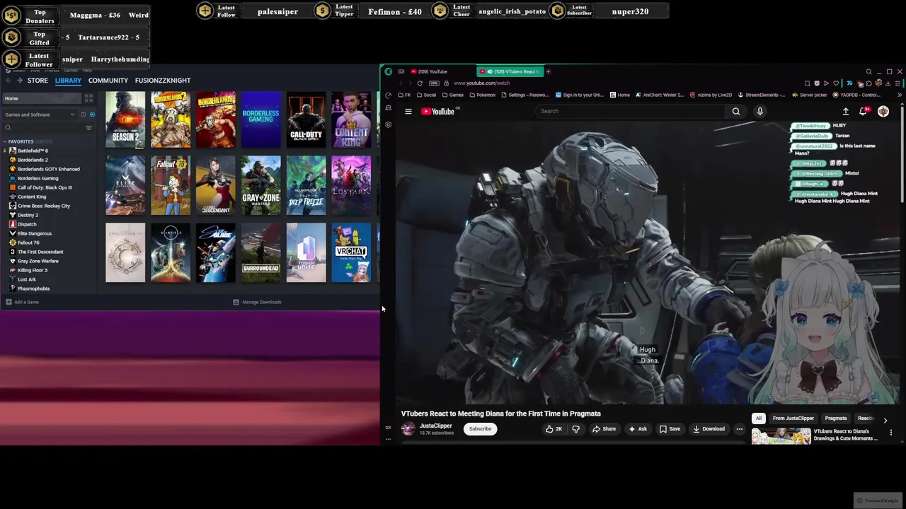Like the video with thumbs up
The height and width of the screenshot is (509, 906).
[554, 428]
